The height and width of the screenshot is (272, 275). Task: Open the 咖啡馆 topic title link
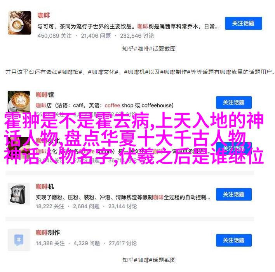[x=45, y=95]
